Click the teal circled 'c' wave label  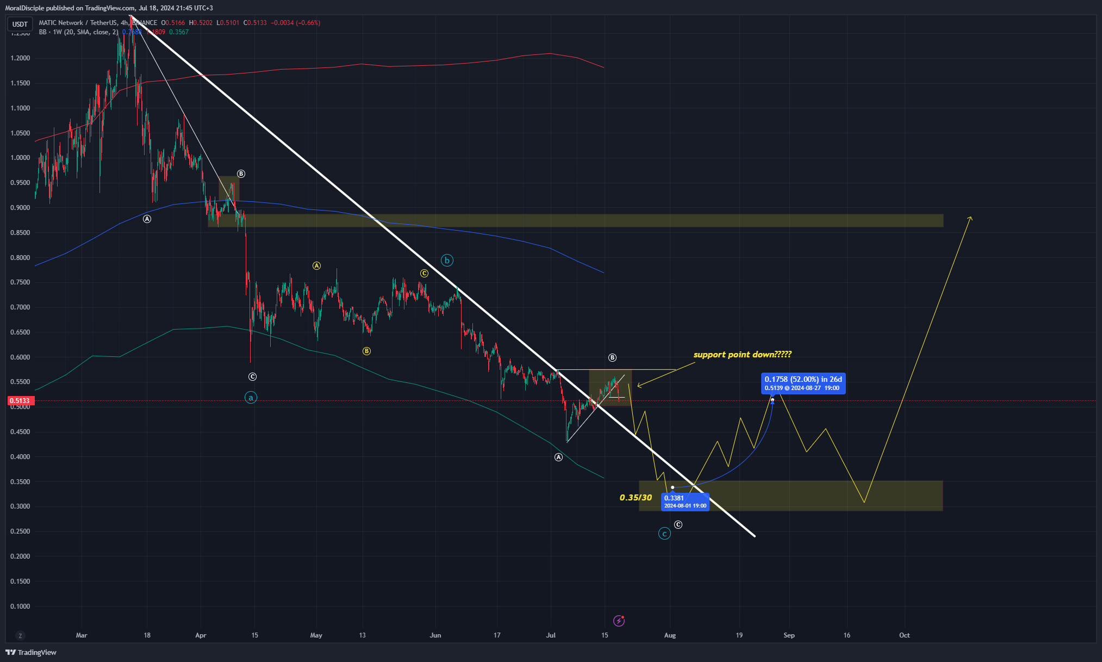[664, 534]
